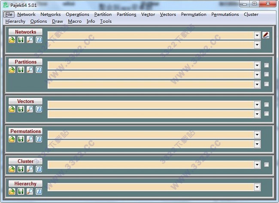Viewport: 279px width, 203px height.
Task: Open the Macro menu
Action: coord(75,21)
